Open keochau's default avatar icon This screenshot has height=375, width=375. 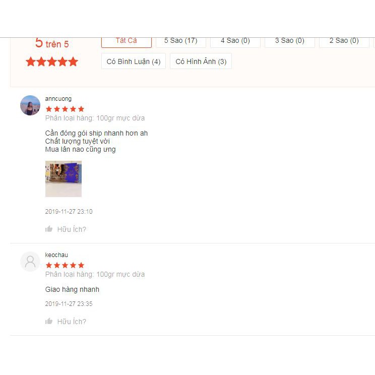pyautogui.click(x=30, y=262)
